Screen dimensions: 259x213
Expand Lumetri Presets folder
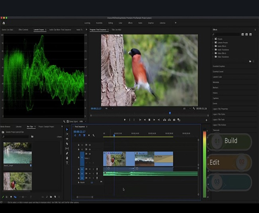(213, 43)
